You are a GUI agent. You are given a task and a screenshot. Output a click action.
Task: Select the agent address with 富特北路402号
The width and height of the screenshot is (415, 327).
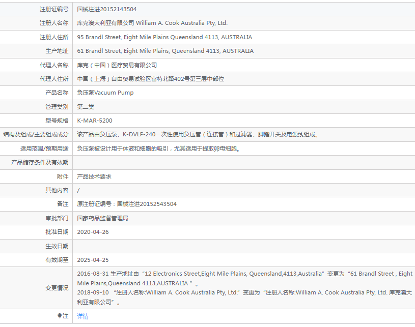(x=150, y=79)
